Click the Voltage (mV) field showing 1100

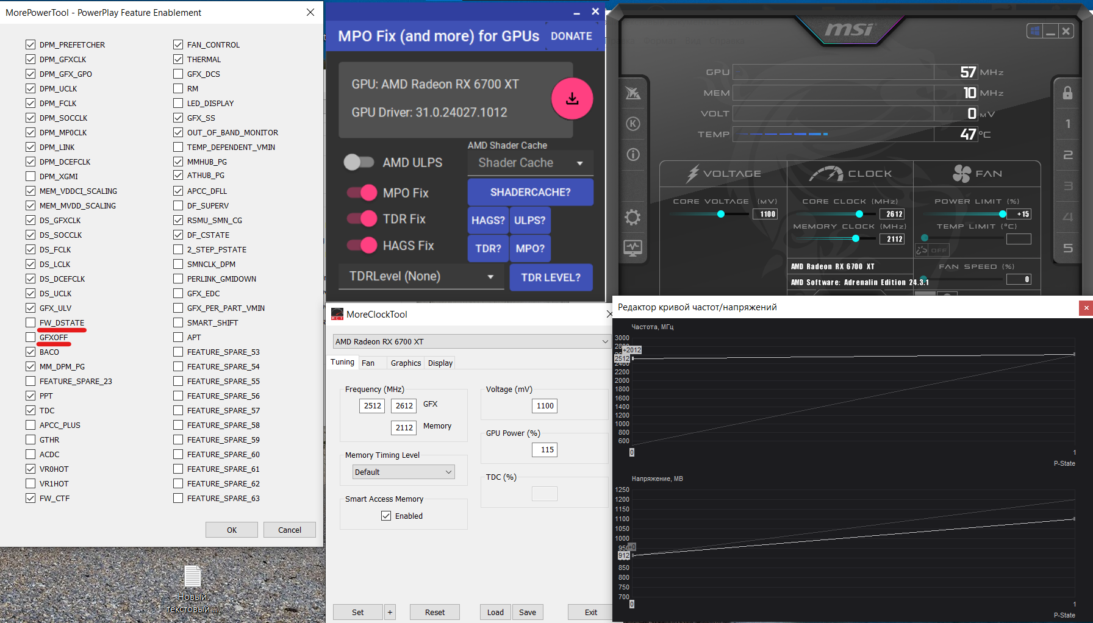click(x=545, y=406)
